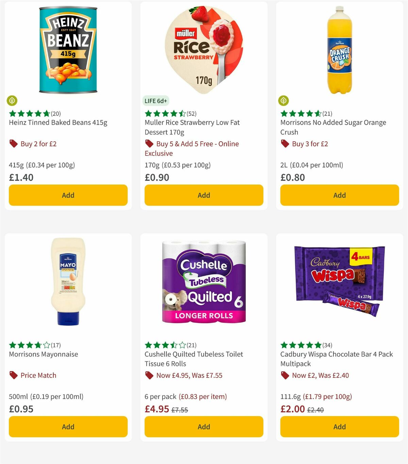This screenshot has height=464, width=408.
Task: Add Heinz Tinned Baked Beans to basket
Action: click(x=68, y=195)
